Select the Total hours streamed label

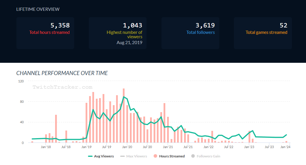49,32
